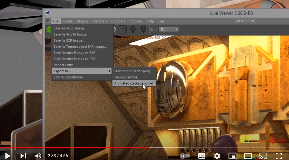The width and height of the screenshot is (289, 160).
Task: Mute the video volume
Action: coord(38,156)
